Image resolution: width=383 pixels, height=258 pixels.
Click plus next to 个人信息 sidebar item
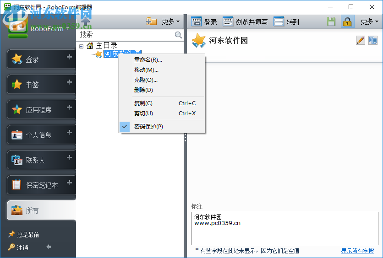[69, 132]
